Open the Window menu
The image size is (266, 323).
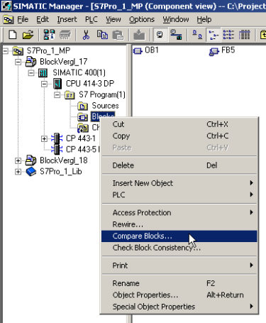point(176,19)
